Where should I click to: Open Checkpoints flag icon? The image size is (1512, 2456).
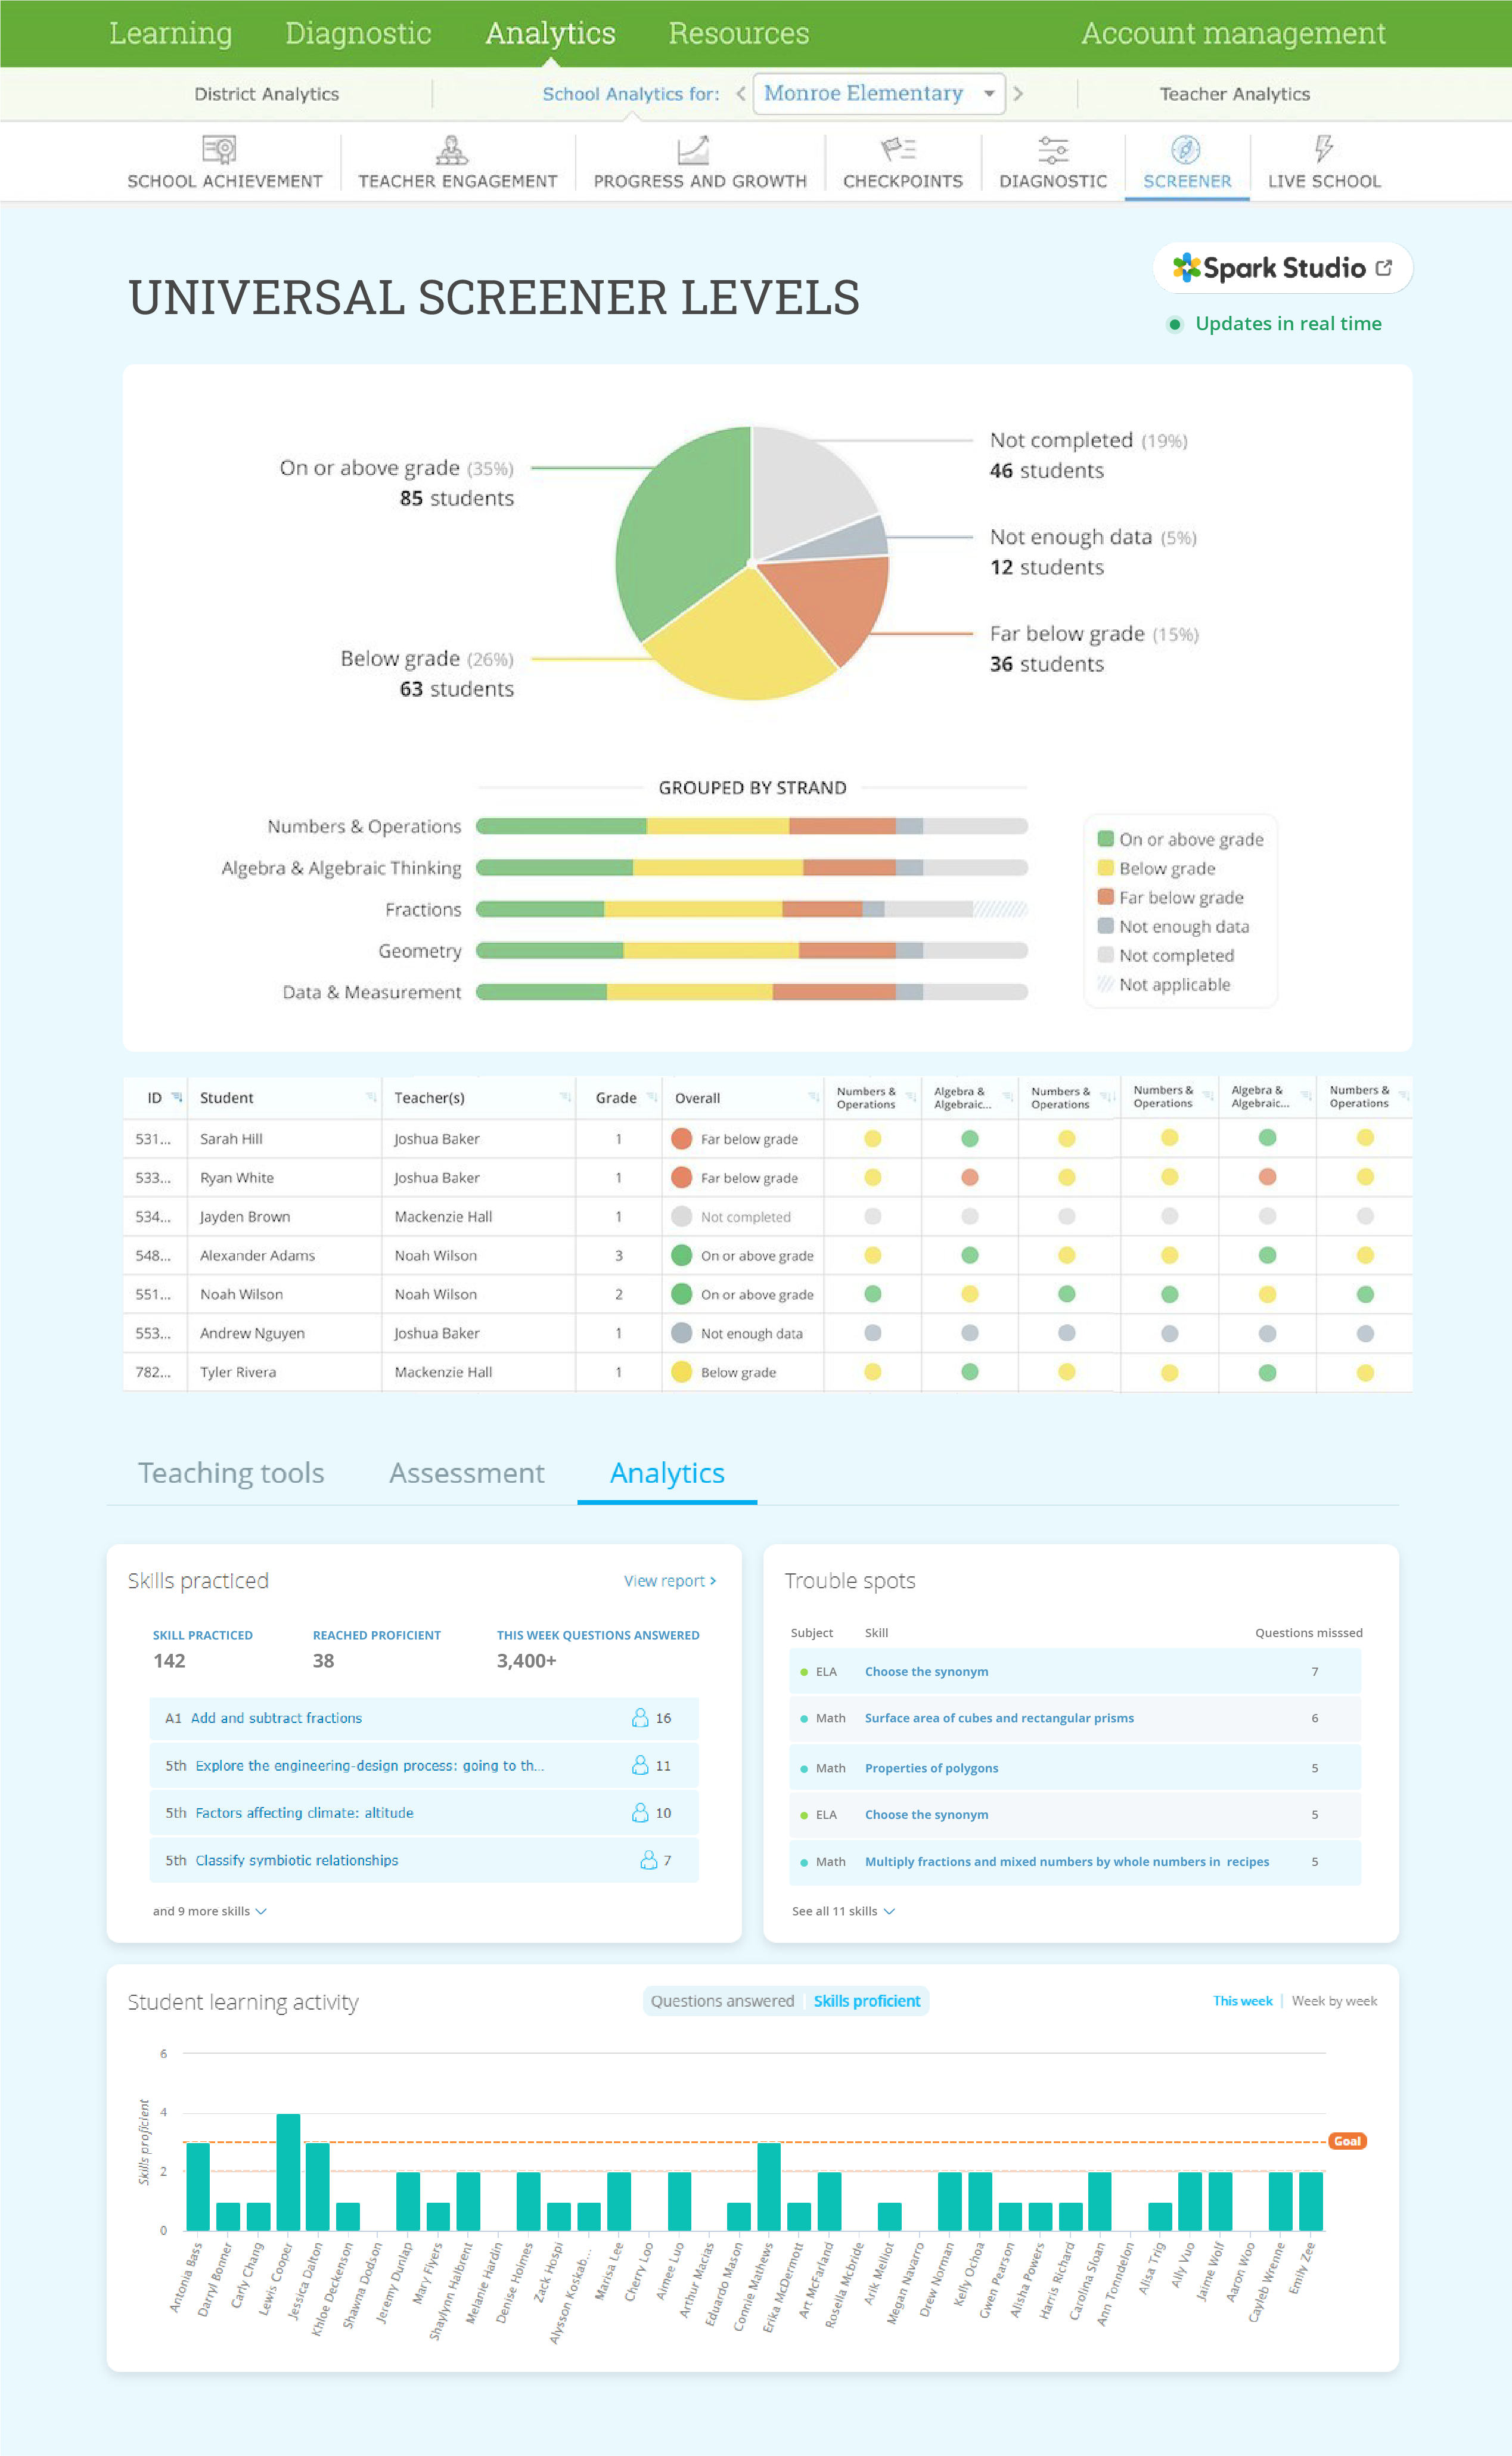click(x=898, y=150)
